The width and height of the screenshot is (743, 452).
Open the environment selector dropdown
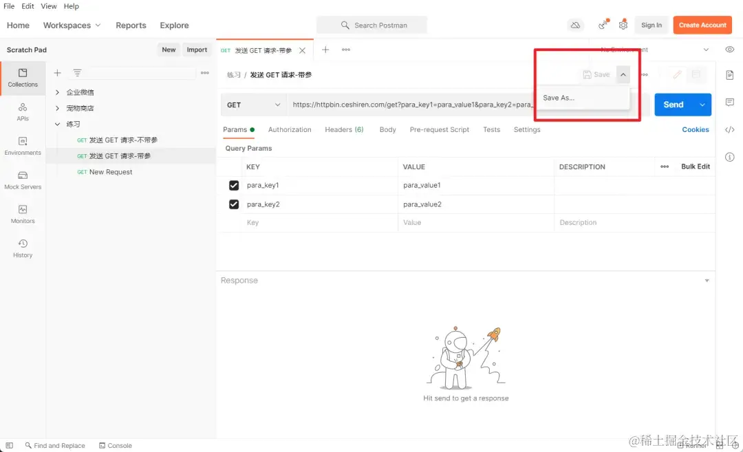tap(655, 50)
